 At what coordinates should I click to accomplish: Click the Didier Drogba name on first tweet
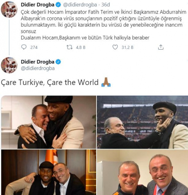coord(38,5)
